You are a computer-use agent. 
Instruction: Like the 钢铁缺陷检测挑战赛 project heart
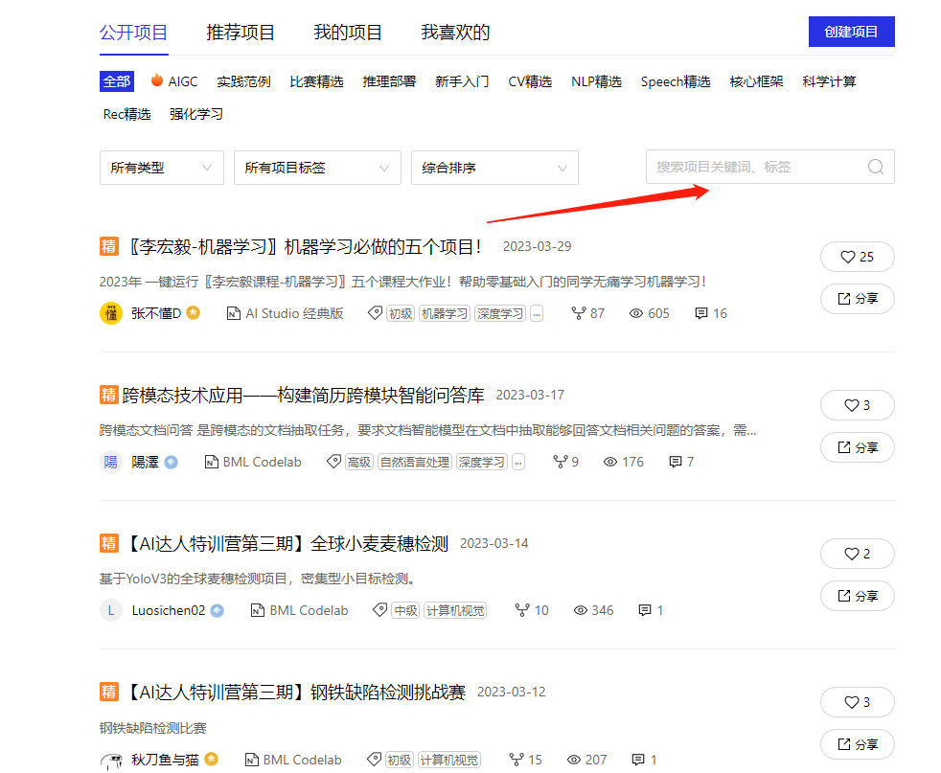pos(857,702)
